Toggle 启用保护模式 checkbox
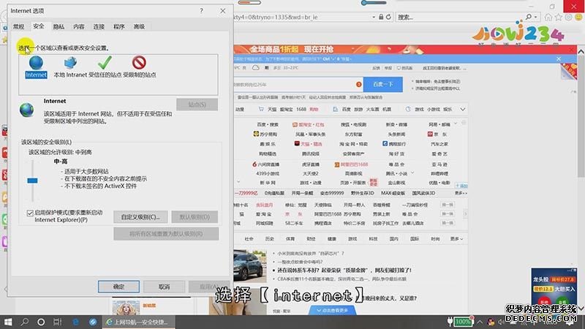585x329 pixels. (30, 213)
